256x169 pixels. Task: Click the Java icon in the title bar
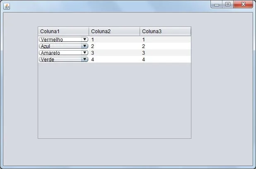(7, 6)
